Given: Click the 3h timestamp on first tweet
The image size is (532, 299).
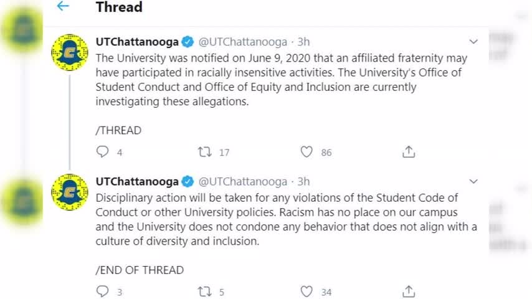Looking at the screenshot, I should (303, 42).
